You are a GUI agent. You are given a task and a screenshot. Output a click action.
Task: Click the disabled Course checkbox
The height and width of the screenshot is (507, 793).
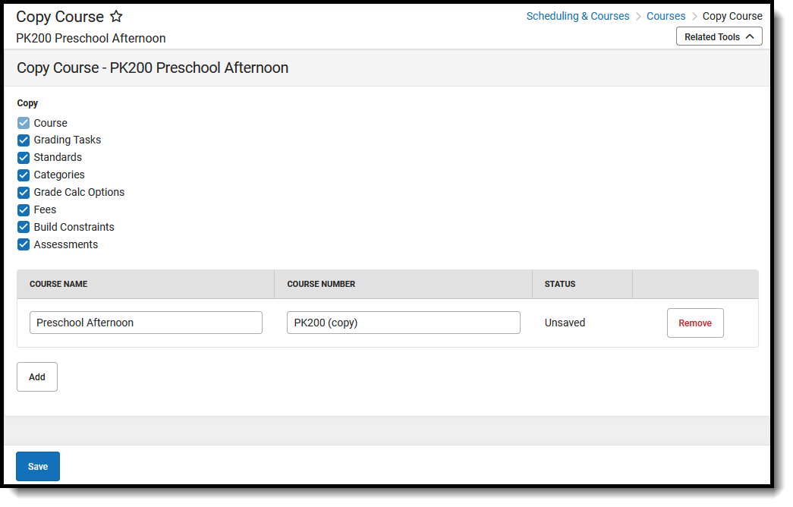(24, 123)
